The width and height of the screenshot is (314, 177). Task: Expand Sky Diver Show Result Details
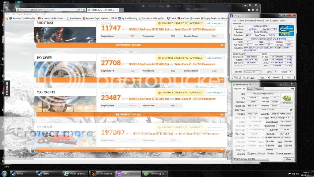click(131, 80)
